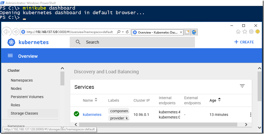Image resolution: width=264 pixels, height=134 pixels.
Task: Click the Discovery and Load Balancing heading
Action: pyautogui.click(x=106, y=72)
